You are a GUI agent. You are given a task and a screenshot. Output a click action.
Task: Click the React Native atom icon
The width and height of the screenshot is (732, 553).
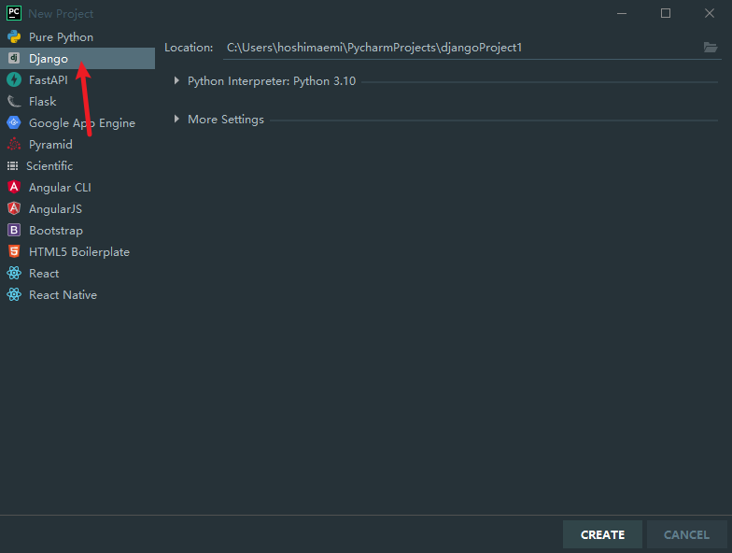click(x=14, y=294)
